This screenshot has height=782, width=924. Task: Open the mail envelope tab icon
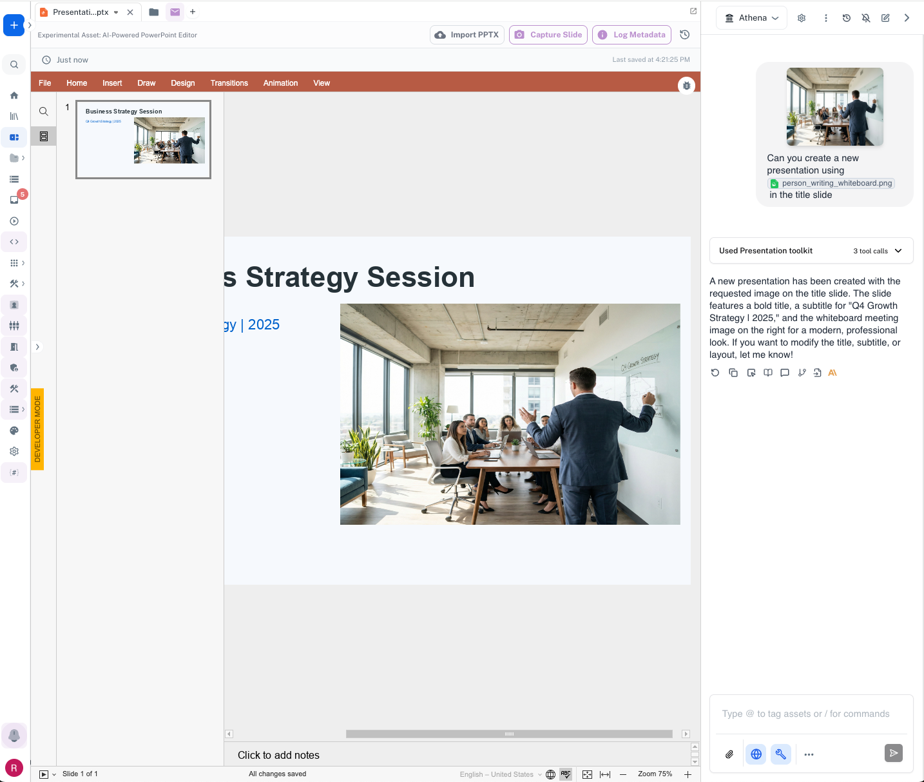pyautogui.click(x=175, y=12)
